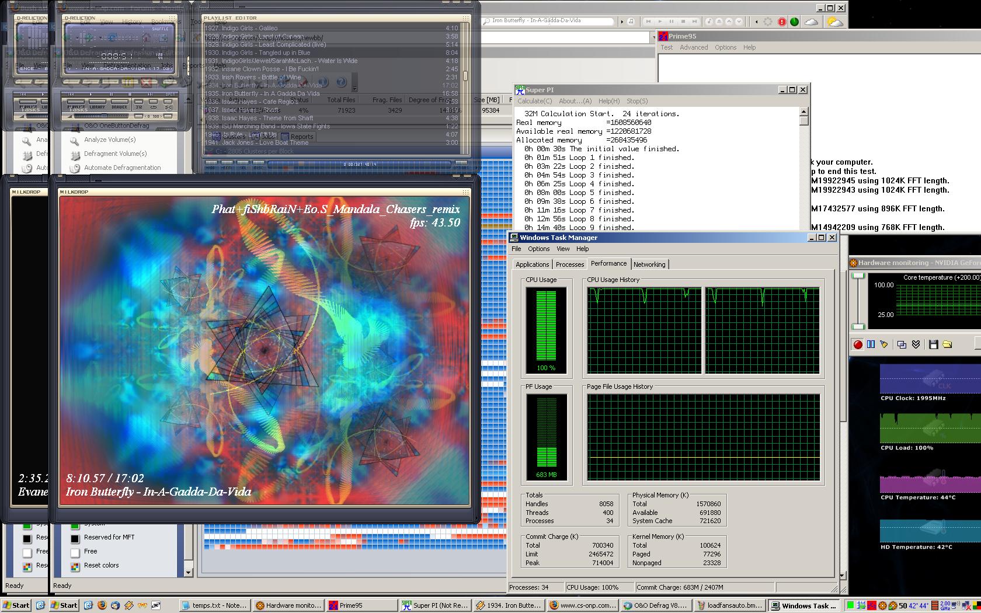
Task: Open Hardware monitor taskbar button
Action: click(x=288, y=605)
